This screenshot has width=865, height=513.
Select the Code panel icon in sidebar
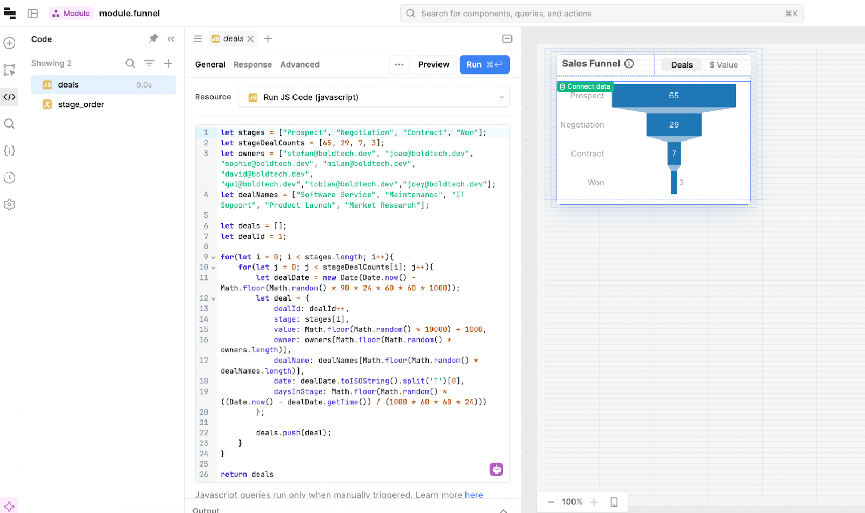click(9, 97)
